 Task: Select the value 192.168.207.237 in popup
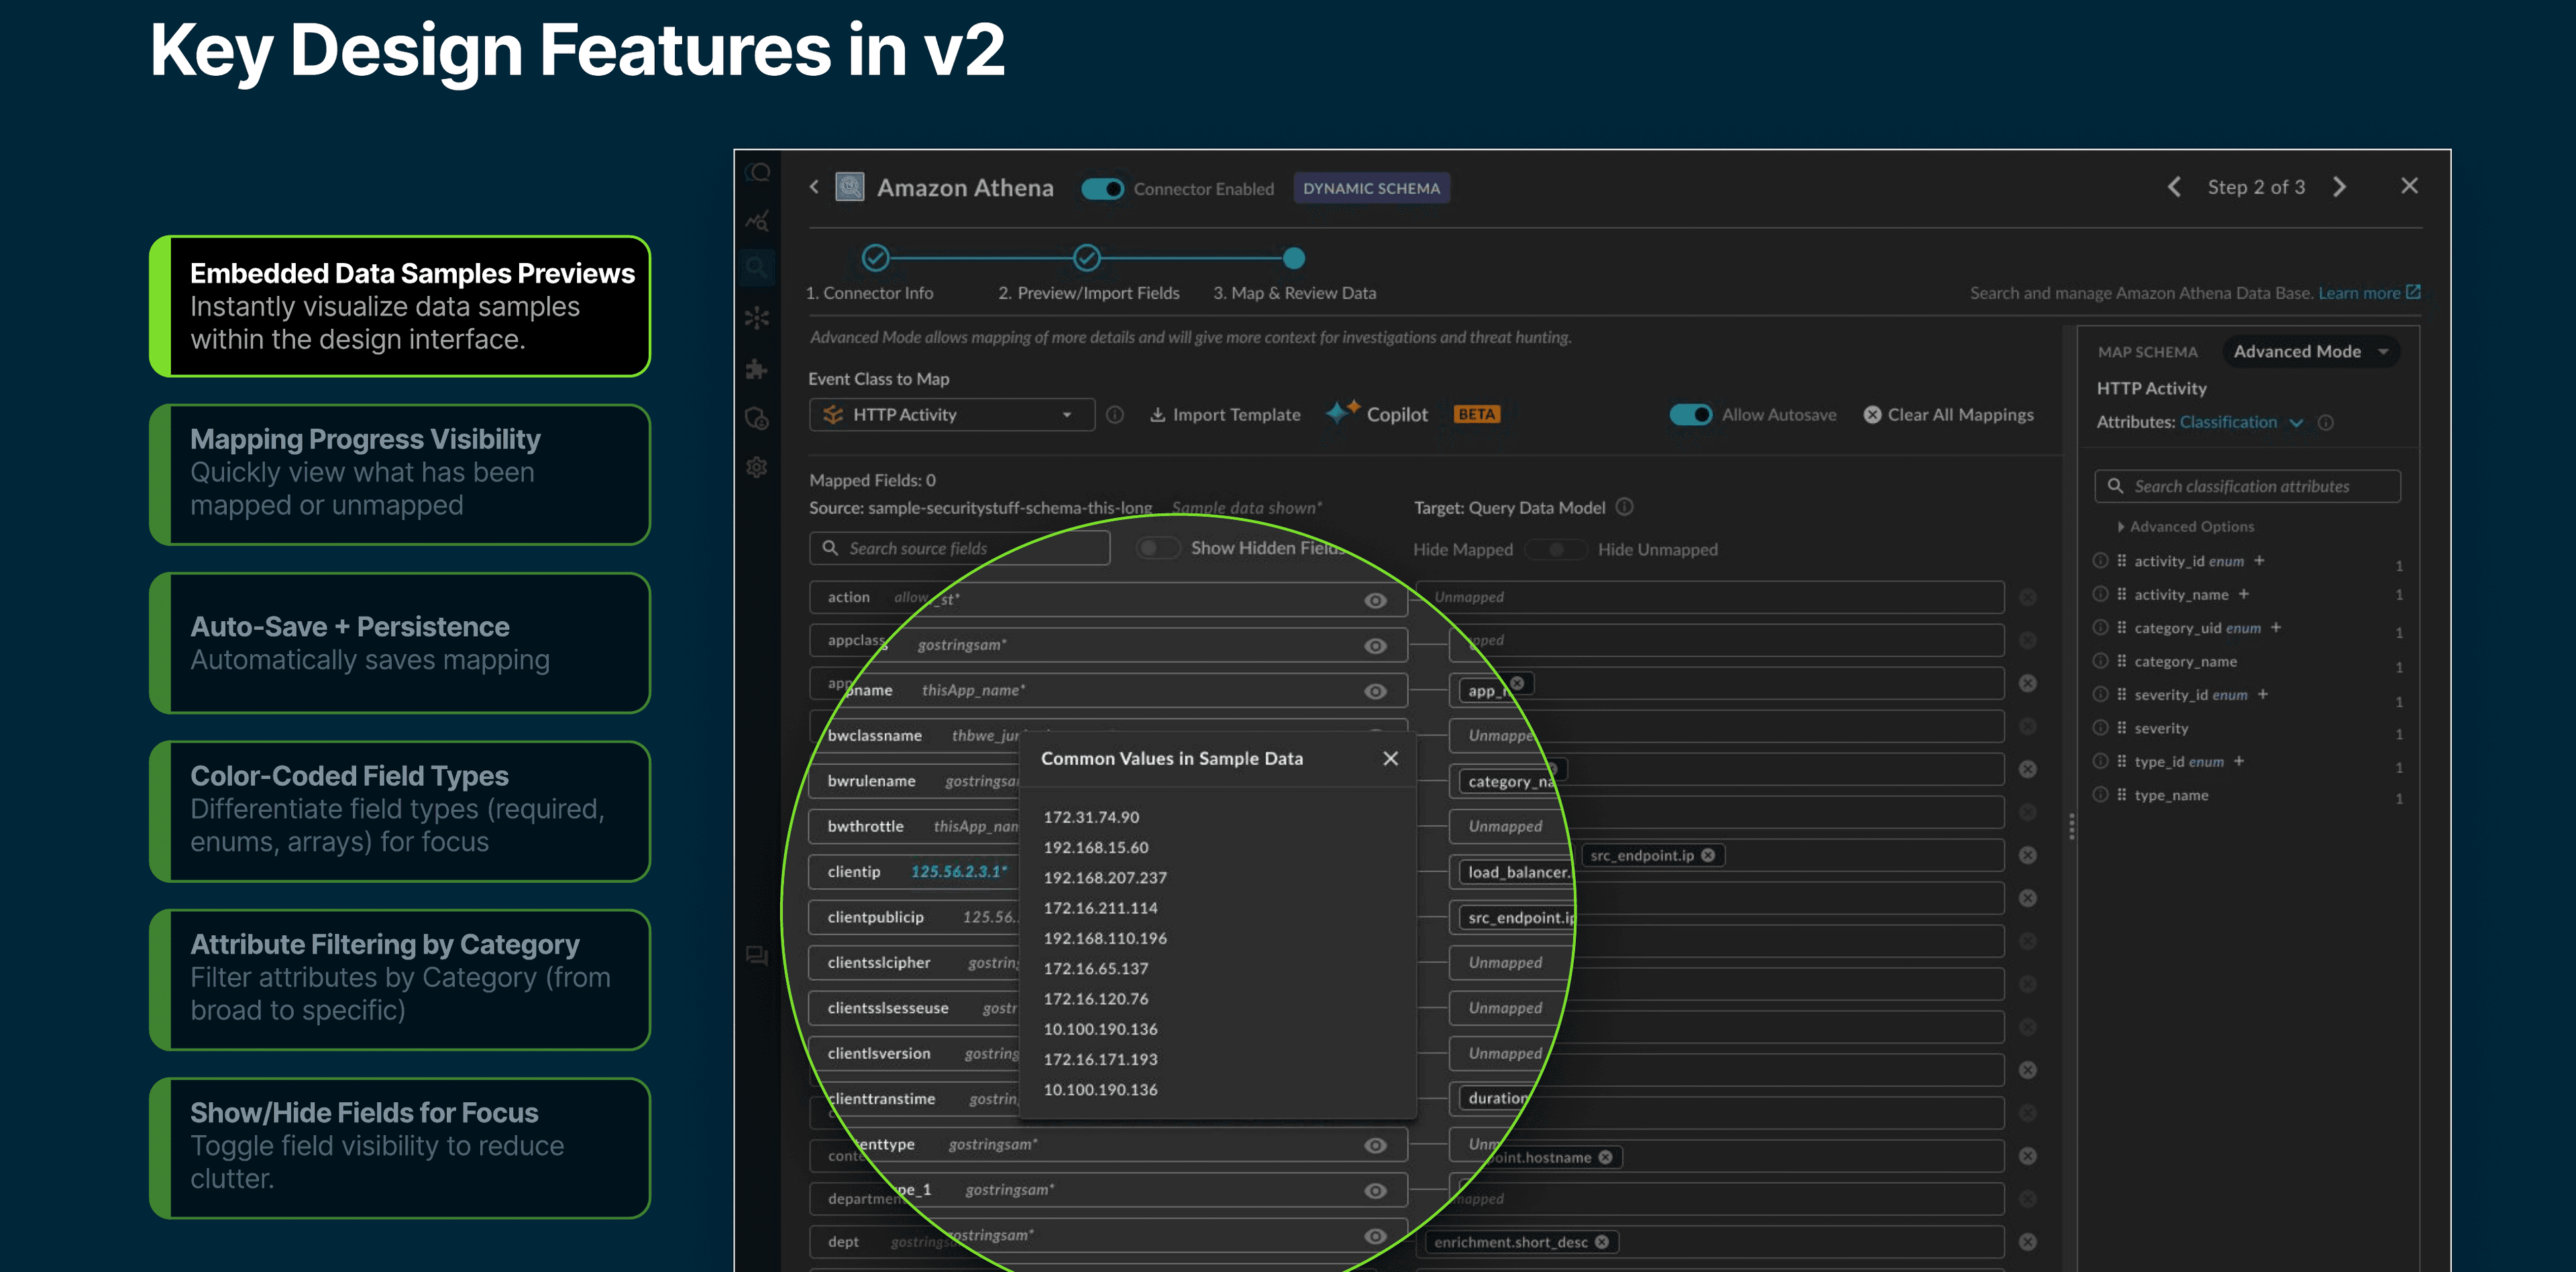(1104, 877)
